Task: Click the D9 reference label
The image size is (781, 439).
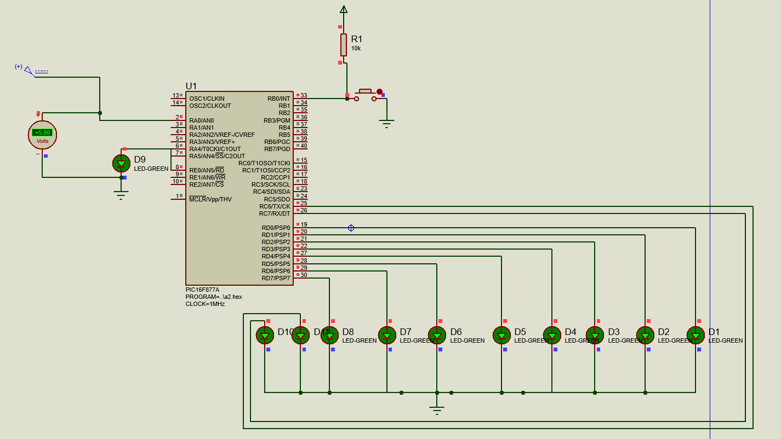Action: [x=140, y=160]
